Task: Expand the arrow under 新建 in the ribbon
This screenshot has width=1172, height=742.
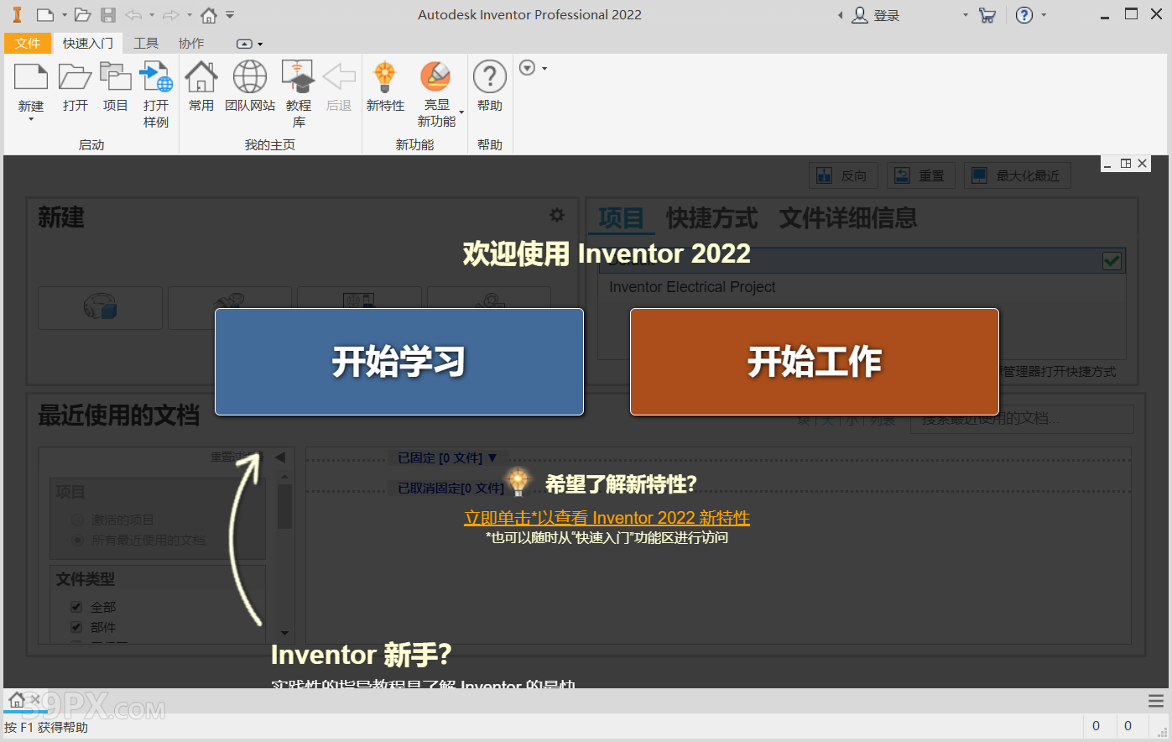Action: 31,119
